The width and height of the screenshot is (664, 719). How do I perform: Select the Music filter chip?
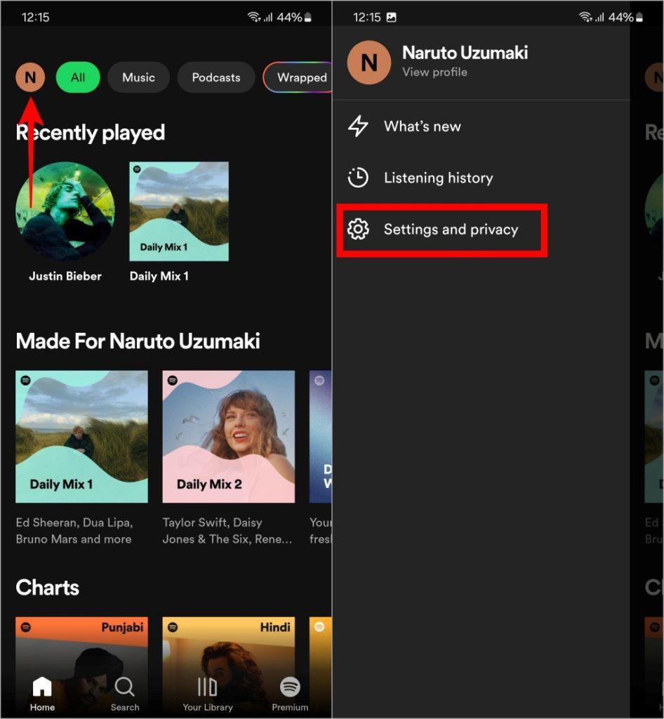tap(138, 77)
